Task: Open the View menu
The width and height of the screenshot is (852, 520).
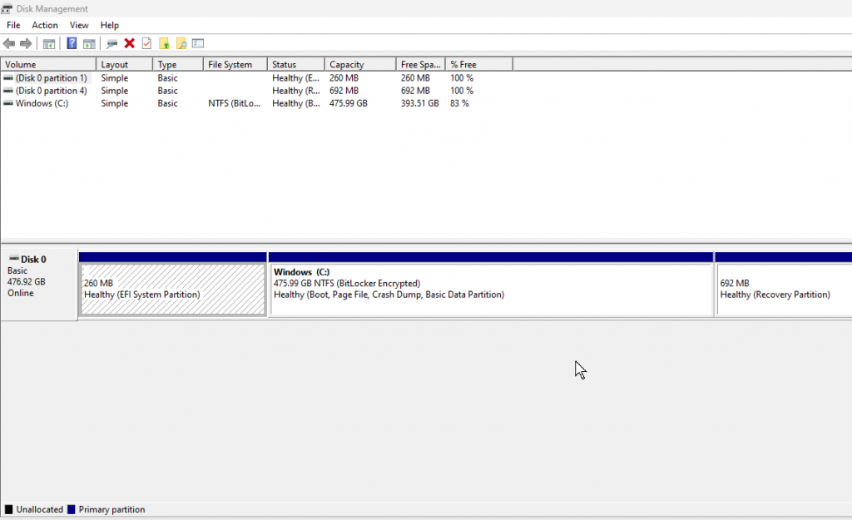Action: (79, 25)
